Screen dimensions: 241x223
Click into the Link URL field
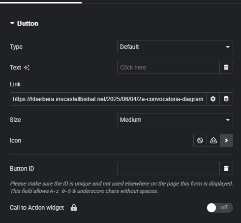(108, 99)
